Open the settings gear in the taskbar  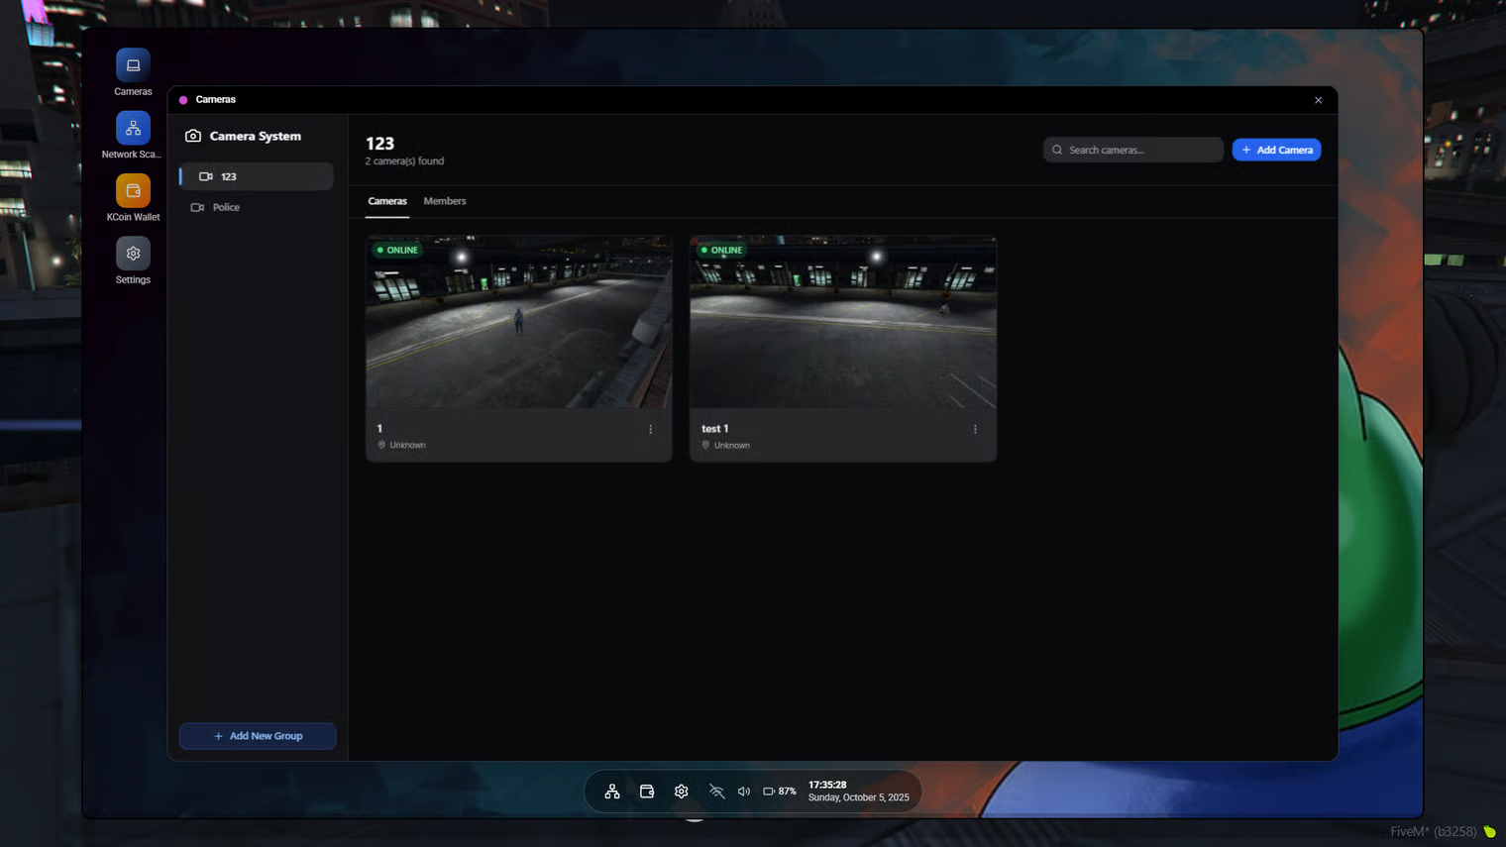[x=682, y=792]
